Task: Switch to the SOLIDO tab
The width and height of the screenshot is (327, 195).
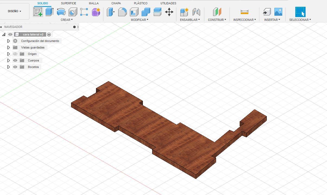Action: point(43,3)
